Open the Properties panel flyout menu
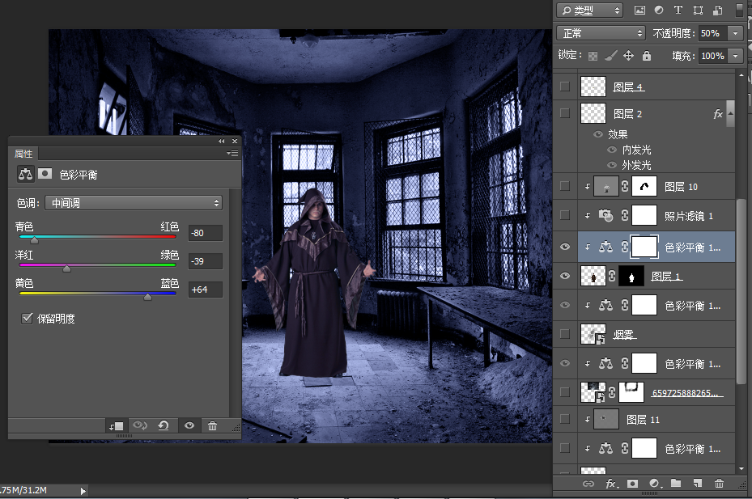The image size is (752, 499). [233, 153]
